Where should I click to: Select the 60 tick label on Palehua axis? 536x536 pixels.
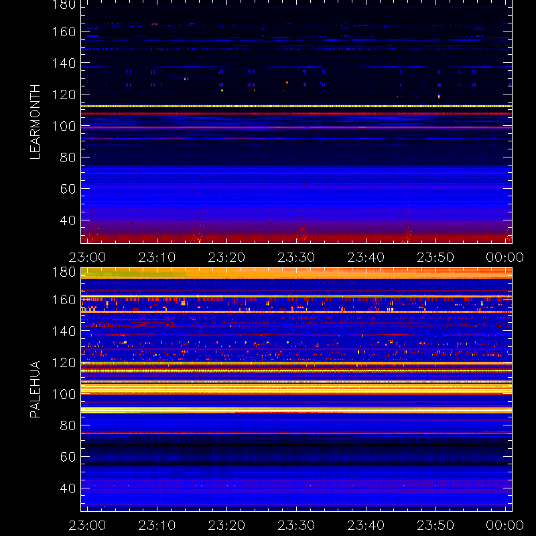[68, 457]
